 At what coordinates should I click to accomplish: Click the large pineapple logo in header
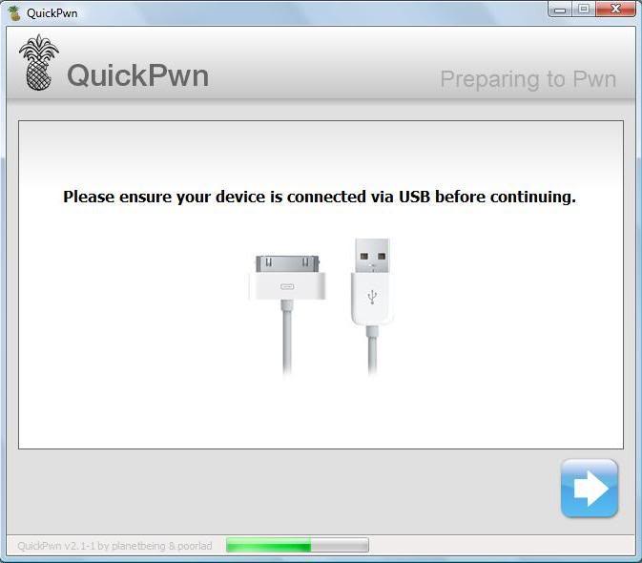(39, 62)
